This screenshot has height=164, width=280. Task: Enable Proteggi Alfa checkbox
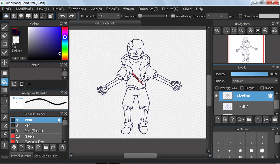coord(217,88)
